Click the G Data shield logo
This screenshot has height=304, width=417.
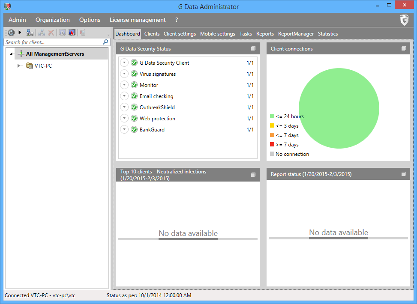coord(404,20)
